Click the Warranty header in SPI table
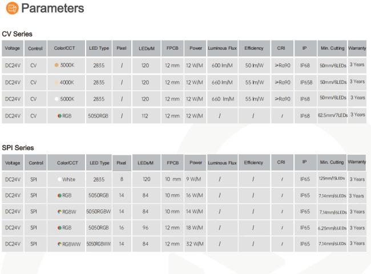The height and width of the screenshot is (274, 371). 357,162
